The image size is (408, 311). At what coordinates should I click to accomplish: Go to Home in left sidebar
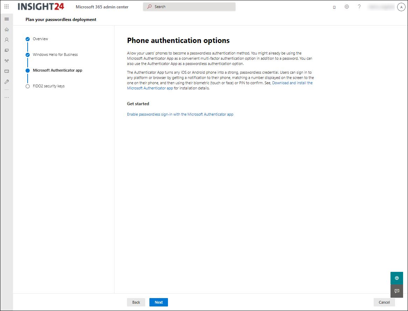click(6, 29)
